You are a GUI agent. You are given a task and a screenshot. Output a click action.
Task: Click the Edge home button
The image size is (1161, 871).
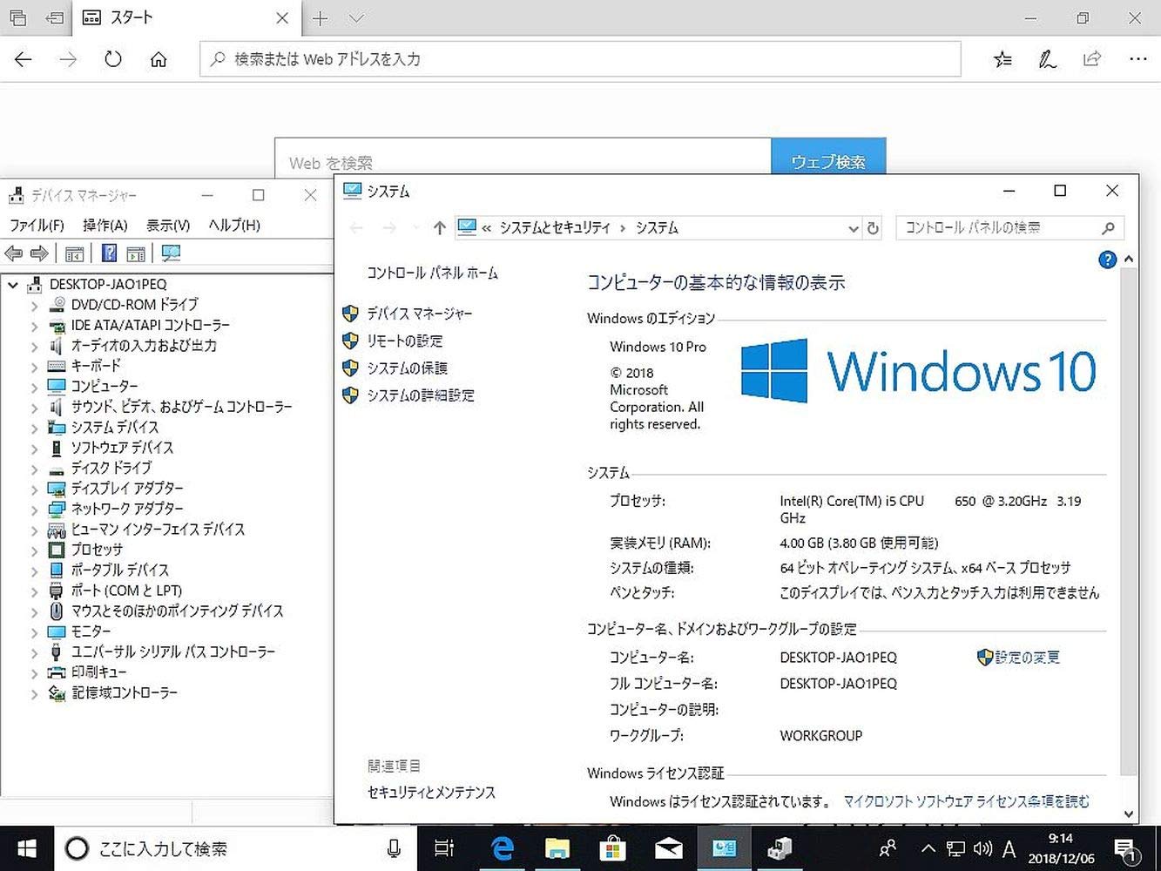pos(159,59)
